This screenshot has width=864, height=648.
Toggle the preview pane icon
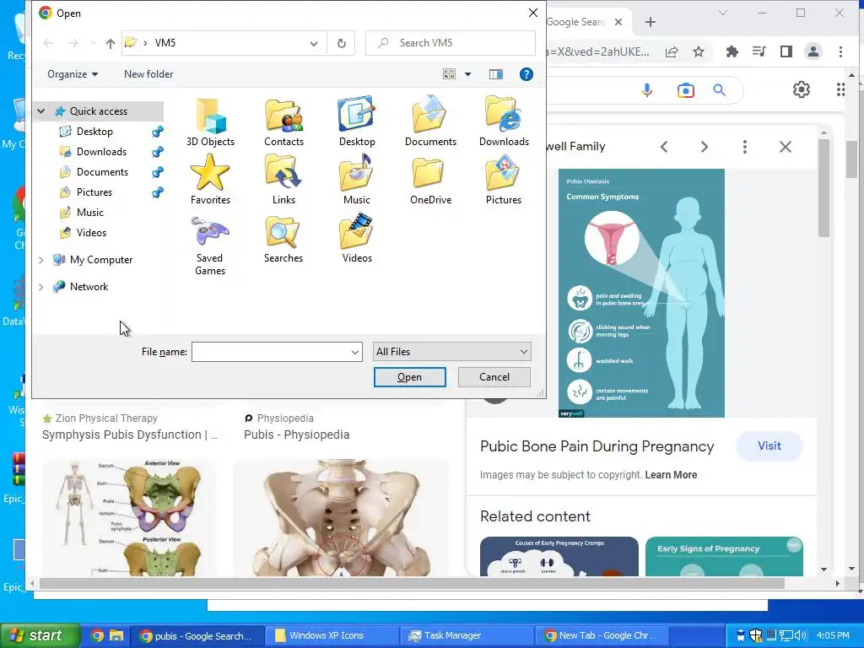[x=496, y=74]
